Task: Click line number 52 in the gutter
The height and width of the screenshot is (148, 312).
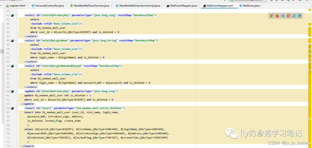Action: click(8, 57)
